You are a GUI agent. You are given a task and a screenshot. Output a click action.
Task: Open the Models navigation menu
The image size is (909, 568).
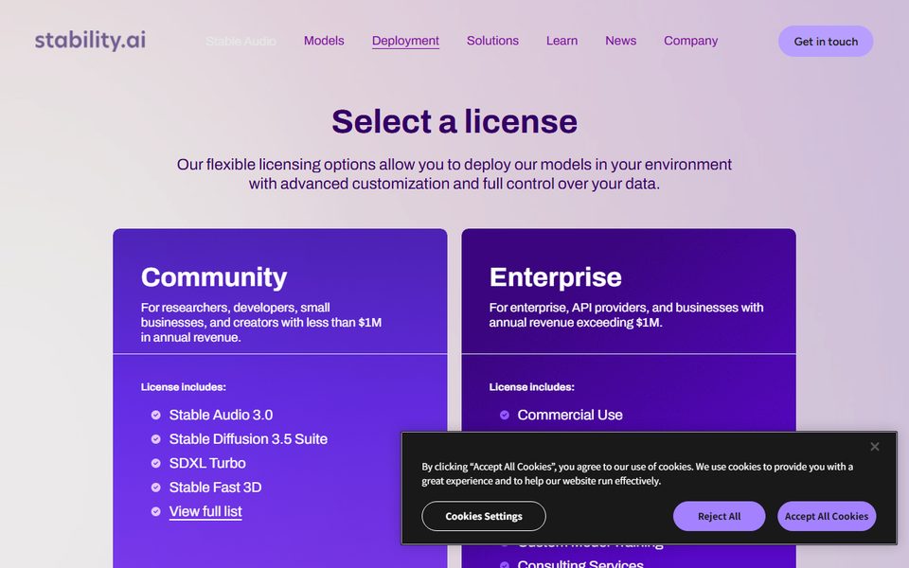[324, 41]
